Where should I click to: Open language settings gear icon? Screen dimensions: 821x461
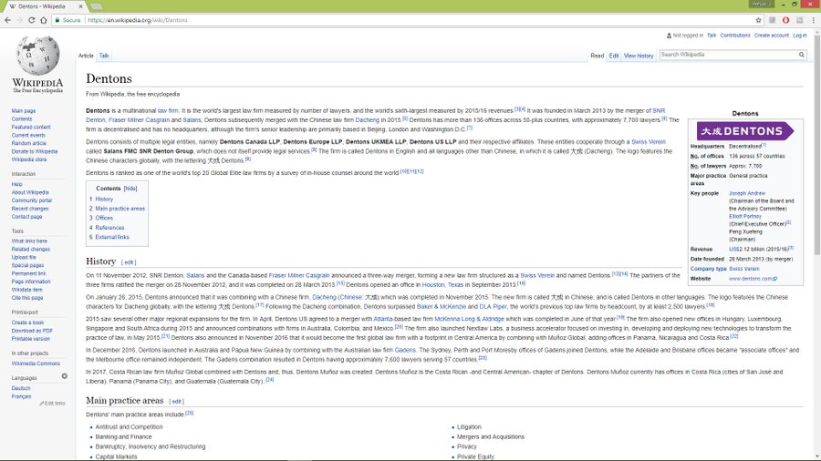[65, 376]
